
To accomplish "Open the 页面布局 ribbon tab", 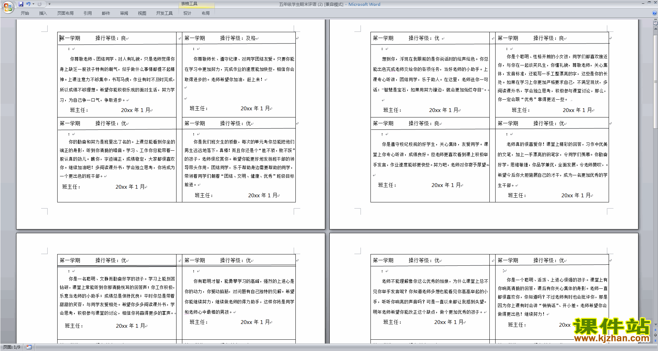I will 65,13.
